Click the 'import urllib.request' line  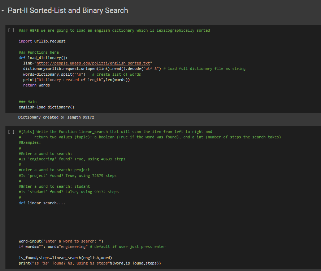coord(42,41)
